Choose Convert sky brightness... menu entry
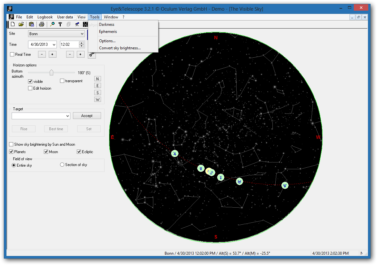This screenshot has height=265, width=377. click(120, 48)
